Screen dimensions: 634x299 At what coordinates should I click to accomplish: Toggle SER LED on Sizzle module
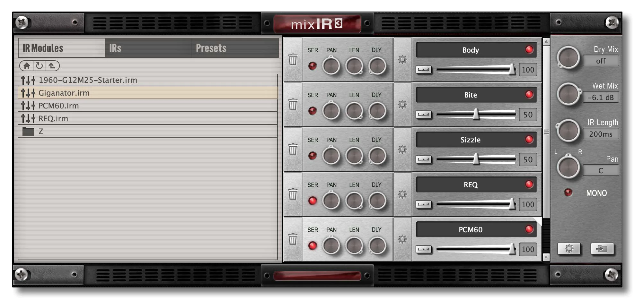[313, 156]
